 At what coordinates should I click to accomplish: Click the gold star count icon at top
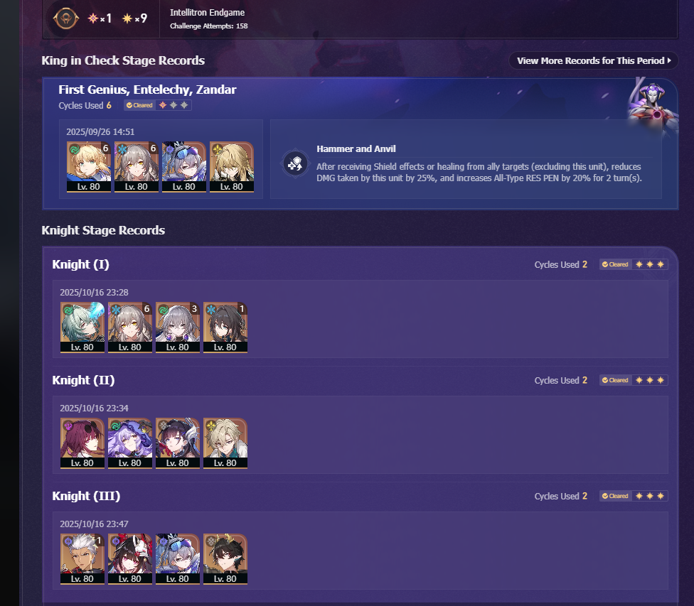(x=127, y=18)
